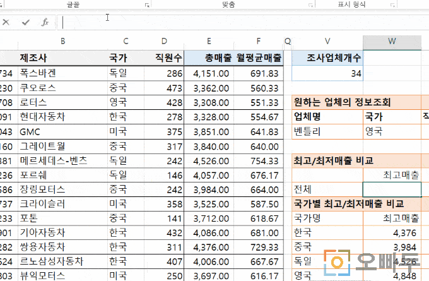Click inside the formula bar input
The width and height of the screenshot is (429, 281).
(x=243, y=23)
